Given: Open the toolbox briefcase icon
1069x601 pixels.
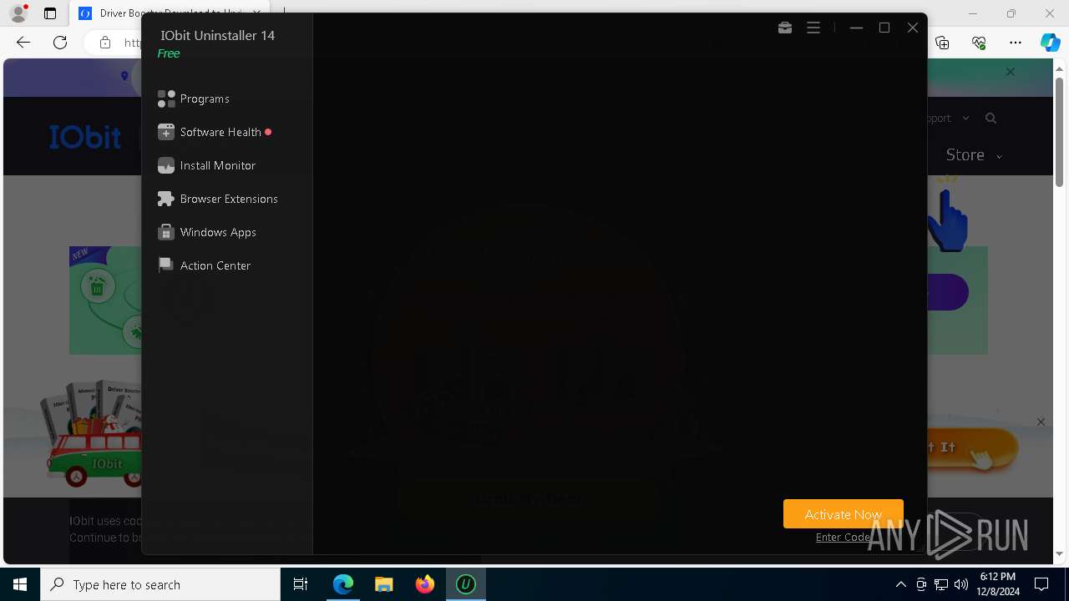Looking at the screenshot, I should [x=785, y=28].
